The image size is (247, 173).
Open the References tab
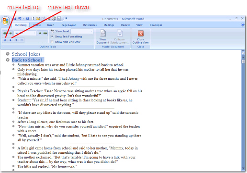coord(90,25)
